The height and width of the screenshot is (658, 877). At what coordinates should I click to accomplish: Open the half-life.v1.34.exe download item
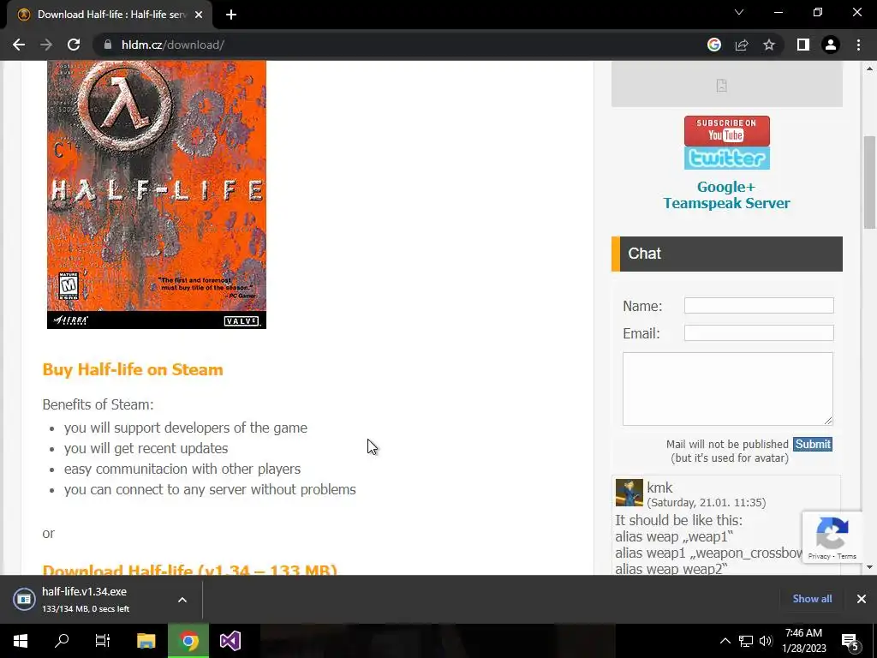(84, 599)
